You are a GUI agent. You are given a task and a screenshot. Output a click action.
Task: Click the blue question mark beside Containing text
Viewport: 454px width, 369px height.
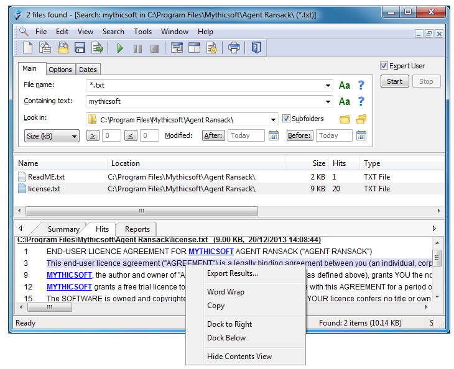coord(361,101)
